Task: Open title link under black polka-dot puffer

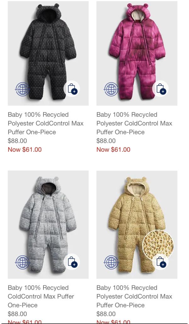Action: [x=46, y=123]
